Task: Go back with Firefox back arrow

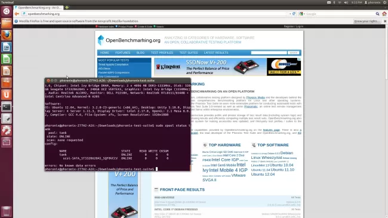Action: [x=17, y=14]
